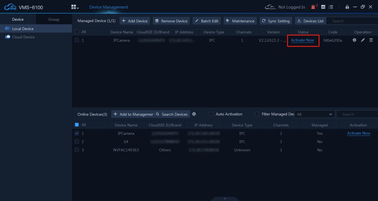Switch to the Group tab

(54, 19)
